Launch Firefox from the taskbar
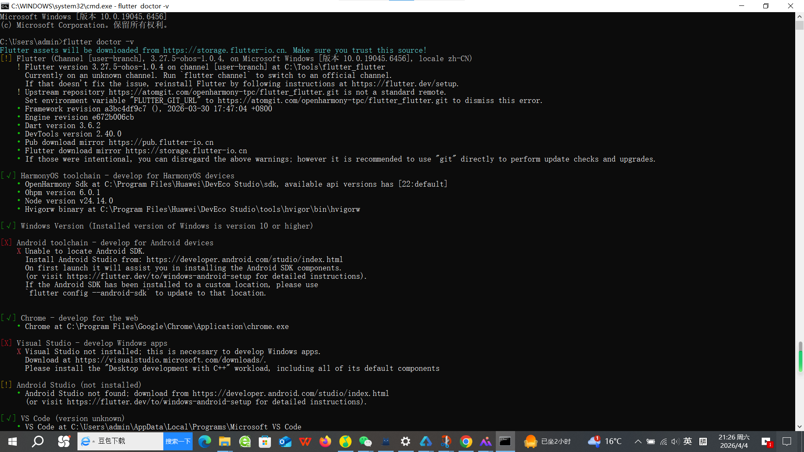The height and width of the screenshot is (452, 804). (325, 441)
